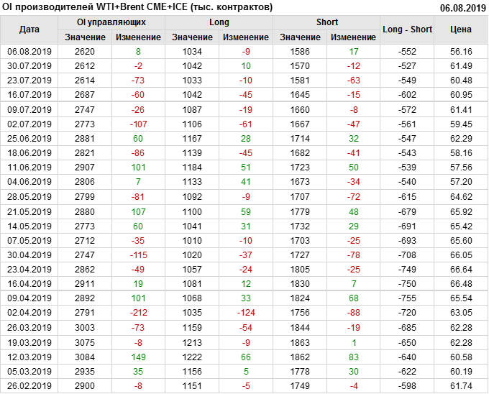Select the 30.07.2019 date cell

[29, 65]
